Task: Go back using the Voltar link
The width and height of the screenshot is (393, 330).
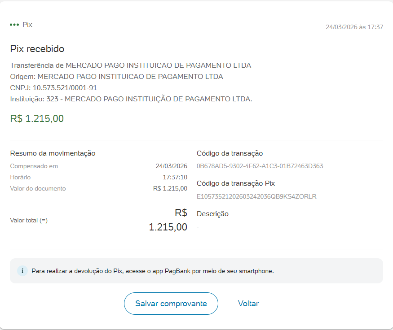Action: (x=248, y=304)
